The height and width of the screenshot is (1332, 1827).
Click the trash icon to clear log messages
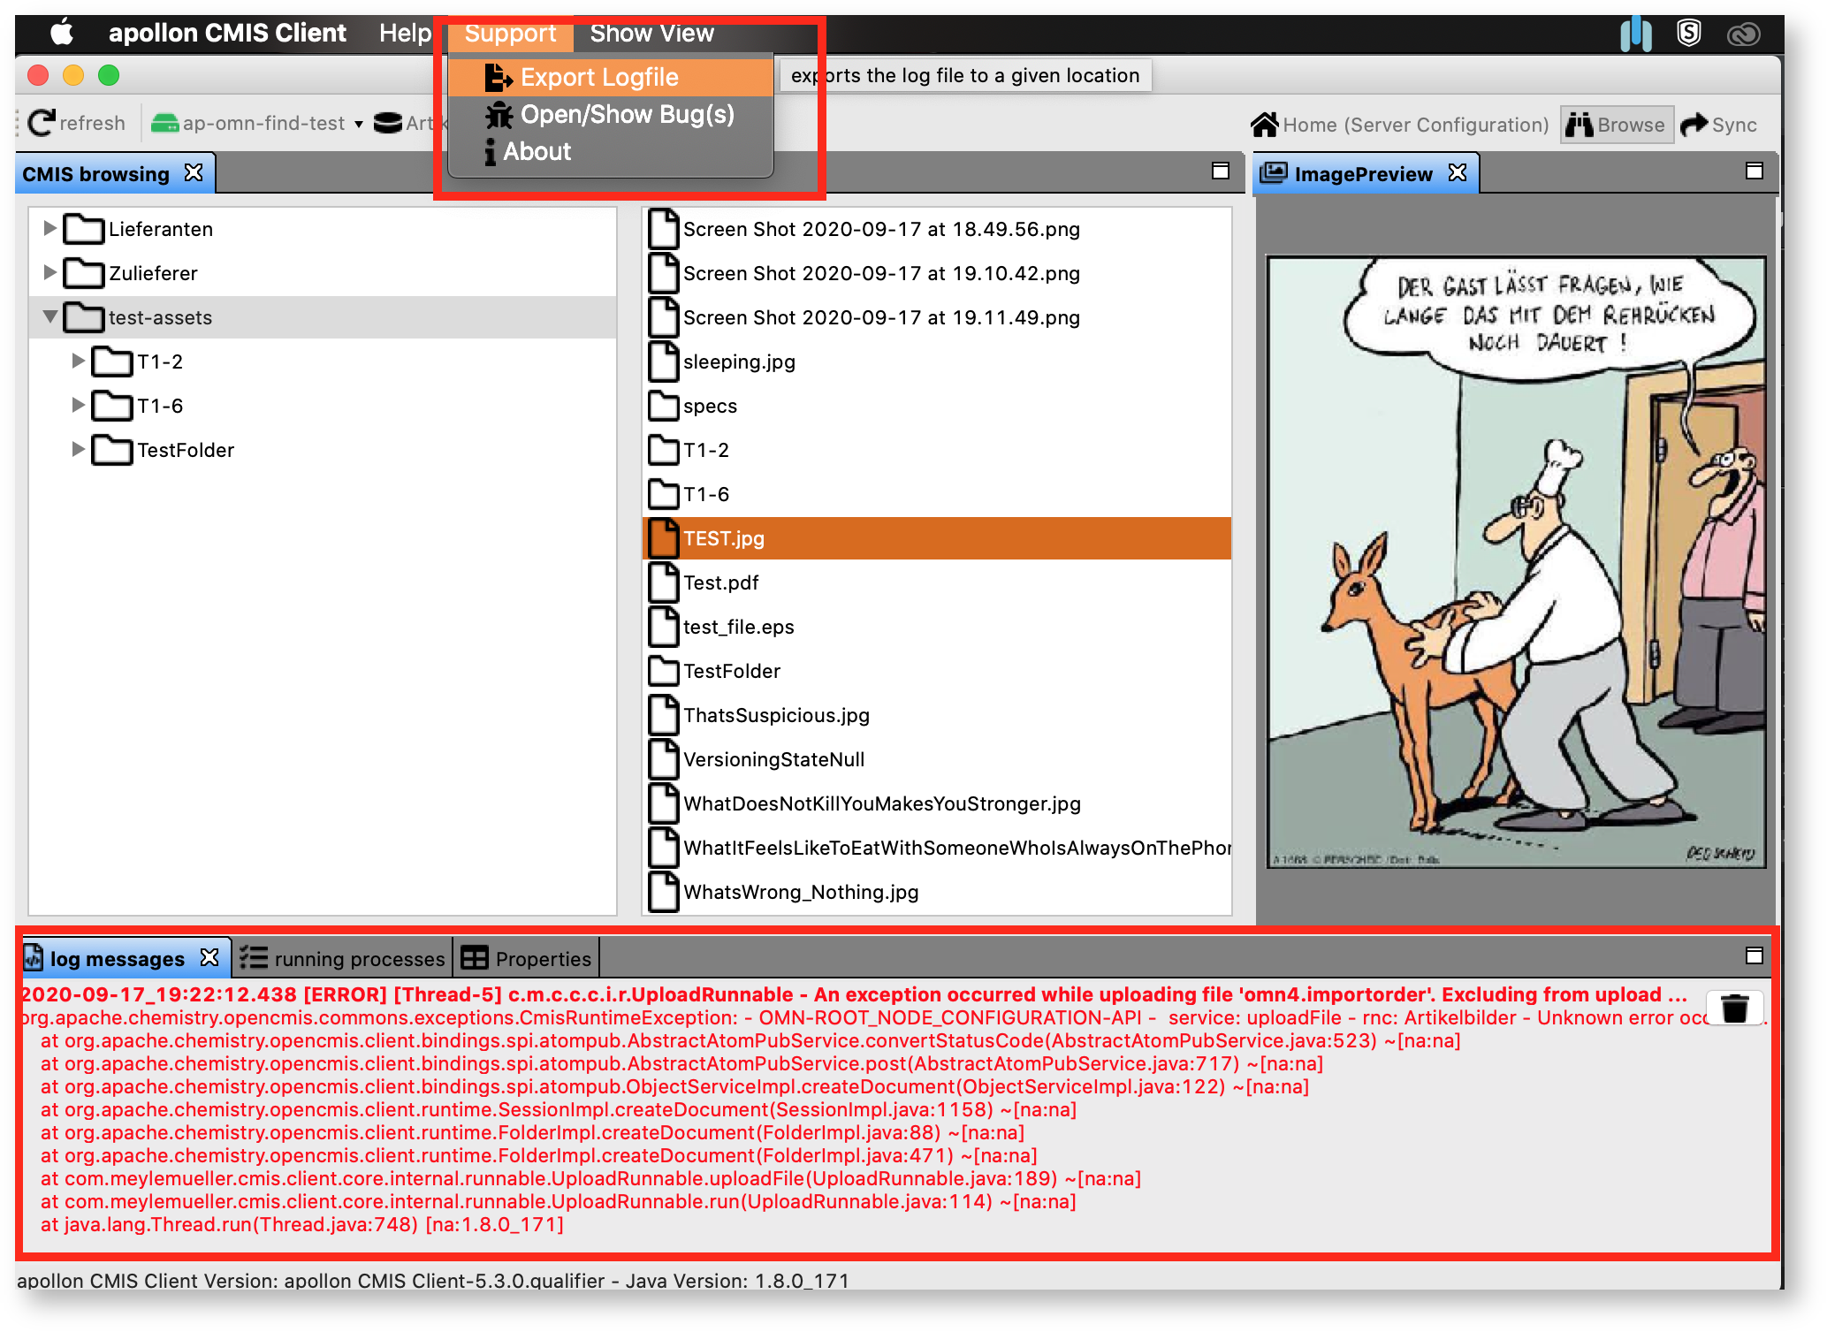pyautogui.click(x=1734, y=1008)
